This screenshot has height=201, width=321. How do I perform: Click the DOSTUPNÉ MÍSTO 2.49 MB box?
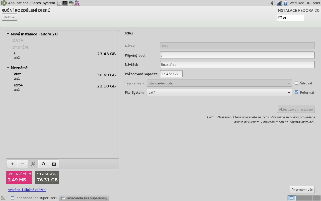point(19,177)
